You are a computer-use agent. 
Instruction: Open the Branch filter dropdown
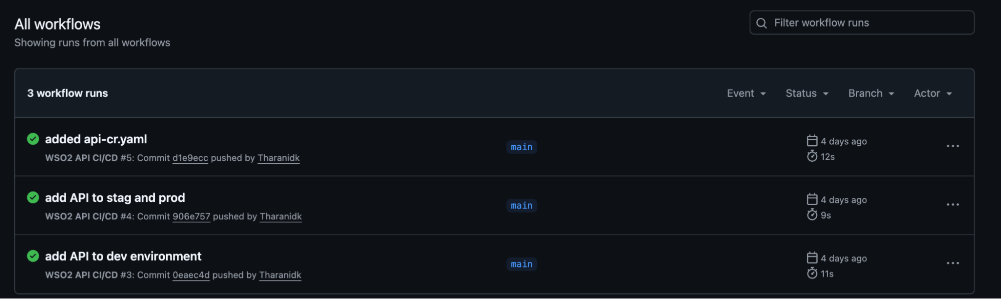[870, 93]
